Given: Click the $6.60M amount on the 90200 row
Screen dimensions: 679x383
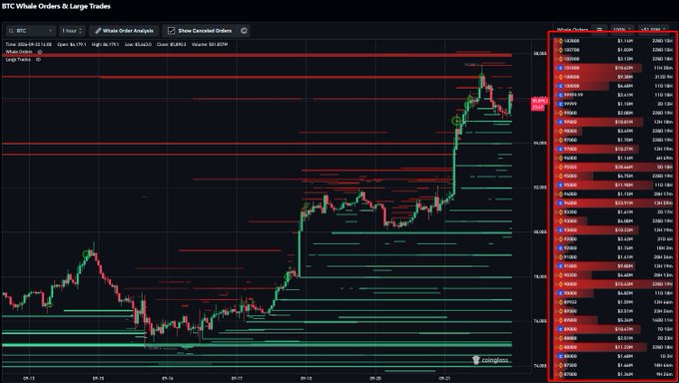Looking at the screenshot, I should click(625, 275).
